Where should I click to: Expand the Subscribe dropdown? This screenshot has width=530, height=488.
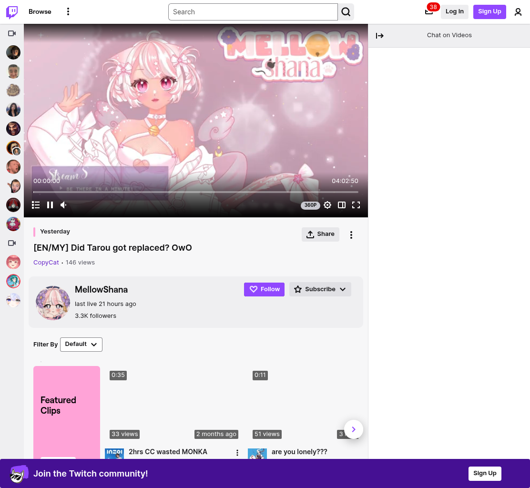320,289
